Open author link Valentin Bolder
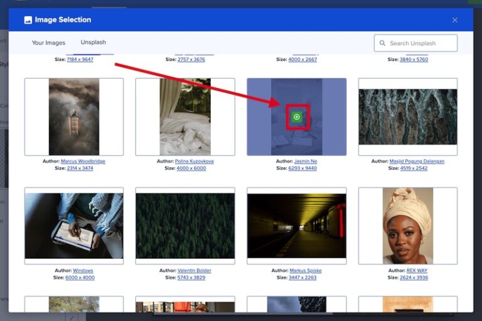This screenshot has height=321, width=482. point(195,271)
